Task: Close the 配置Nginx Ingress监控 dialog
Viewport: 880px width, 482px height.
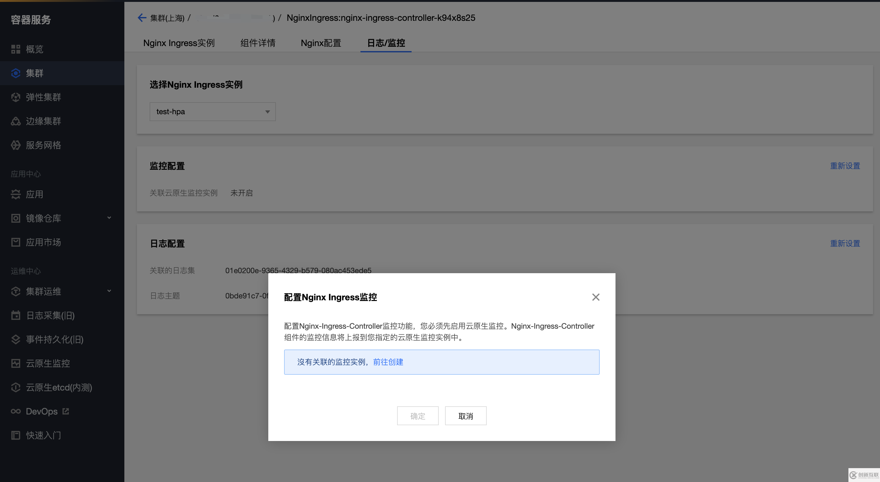Action: (x=596, y=297)
